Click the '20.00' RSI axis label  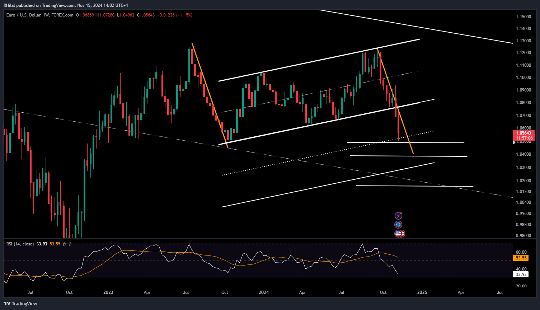[x=522, y=286]
